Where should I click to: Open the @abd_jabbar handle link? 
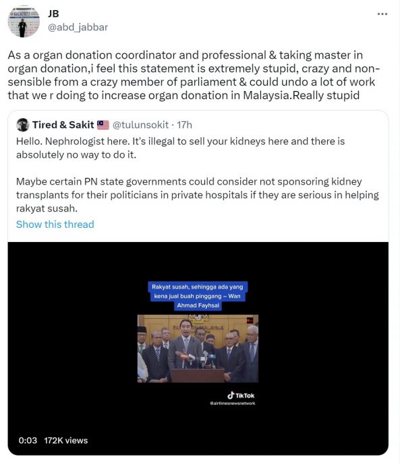click(x=78, y=27)
